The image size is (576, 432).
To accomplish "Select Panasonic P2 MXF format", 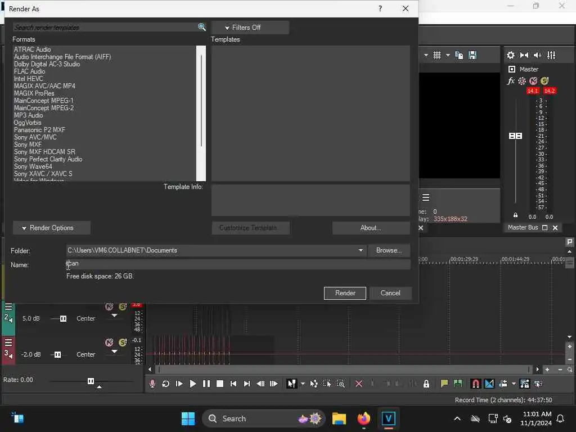I will [39, 130].
